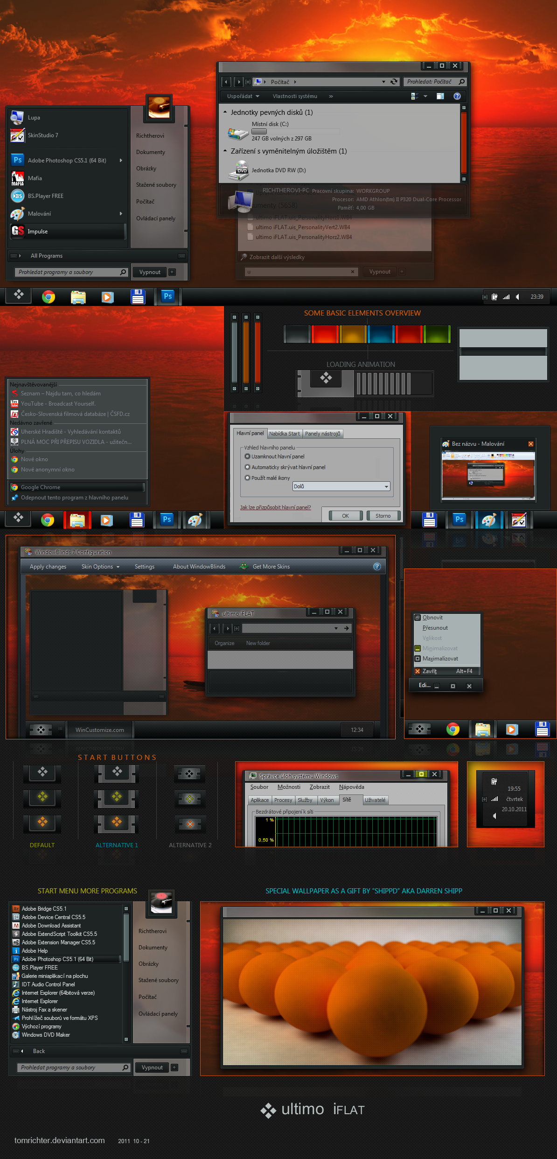Click the Bez názvu - Malování preview thumbnail
Image resolution: width=557 pixels, height=1159 pixels.
[488, 475]
